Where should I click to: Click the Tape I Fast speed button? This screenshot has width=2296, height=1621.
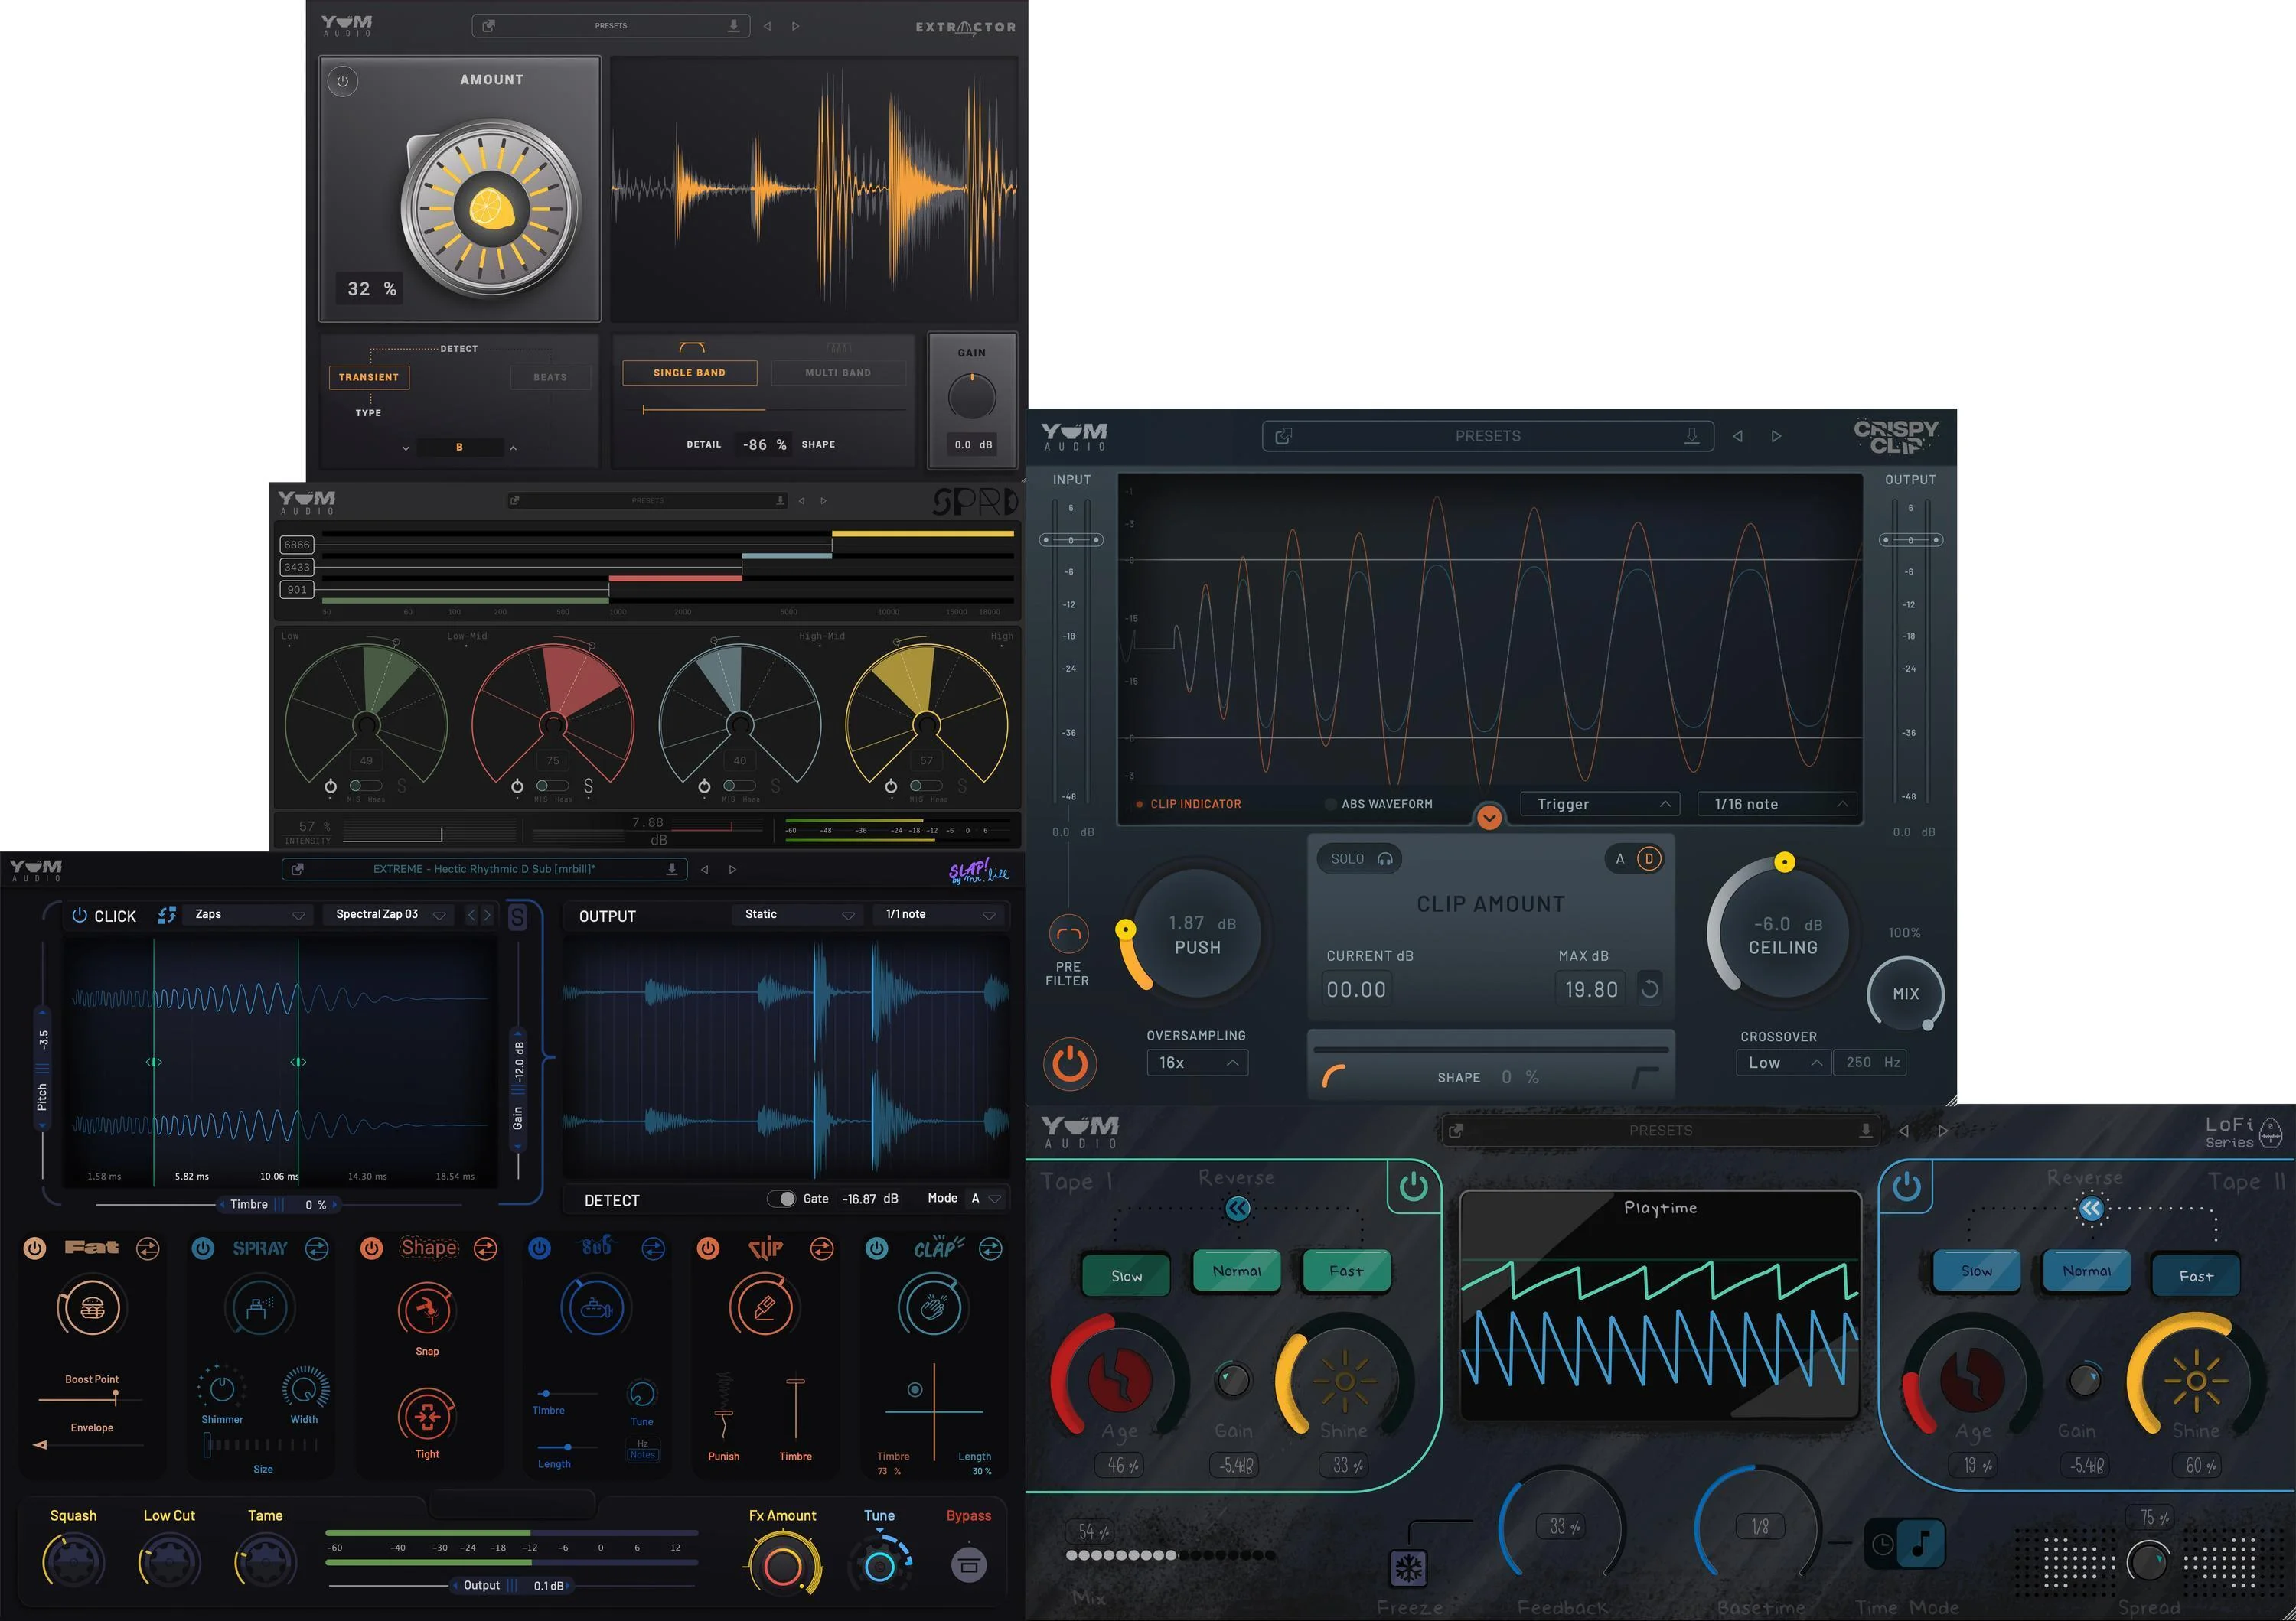(x=1346, y=1271)
